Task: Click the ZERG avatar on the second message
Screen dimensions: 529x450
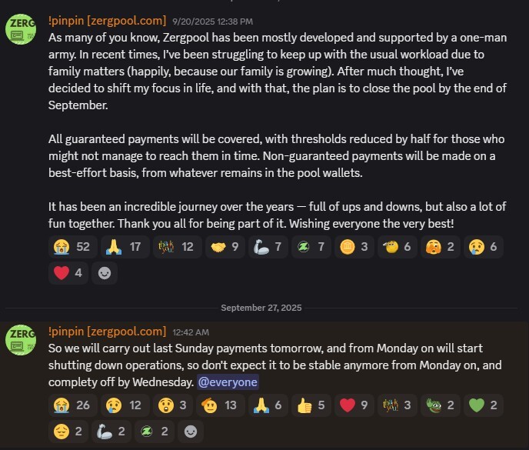Action: (21, 340)
